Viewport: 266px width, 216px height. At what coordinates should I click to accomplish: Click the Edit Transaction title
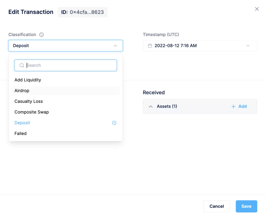[31, 12]
